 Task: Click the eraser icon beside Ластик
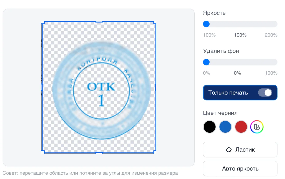229,150
